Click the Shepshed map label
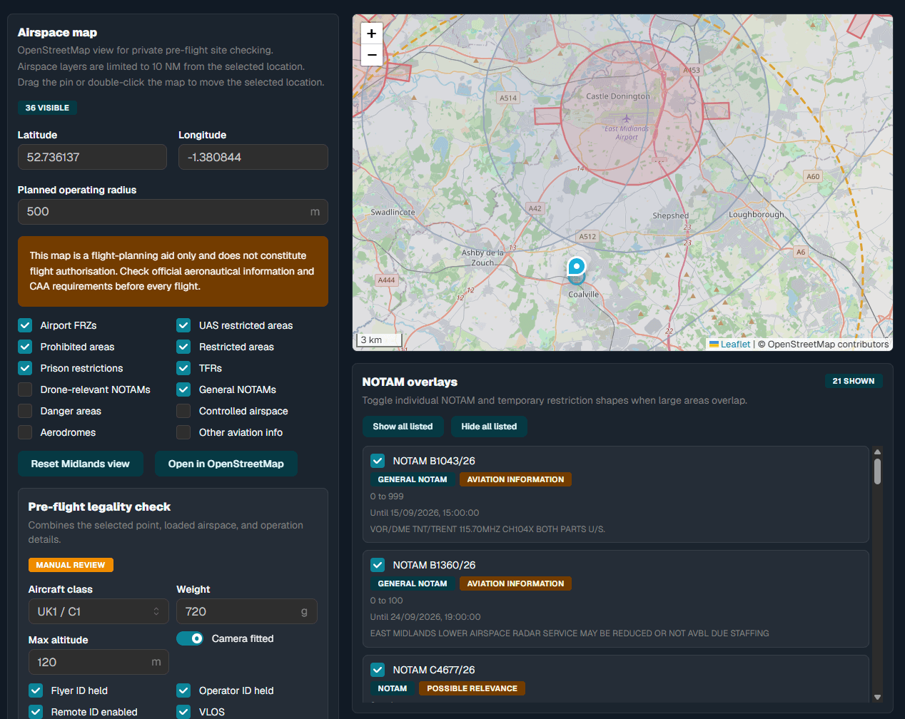The image size is (905, 719). tap(671, 215)
